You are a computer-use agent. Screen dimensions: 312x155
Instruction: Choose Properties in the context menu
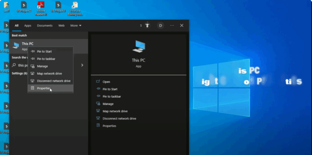(x=44, y=88)
